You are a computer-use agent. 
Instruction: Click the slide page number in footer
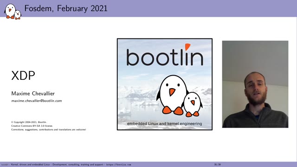pyautogui.click(x=218, y=165)
